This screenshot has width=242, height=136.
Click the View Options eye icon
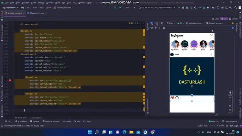[152, 28]
